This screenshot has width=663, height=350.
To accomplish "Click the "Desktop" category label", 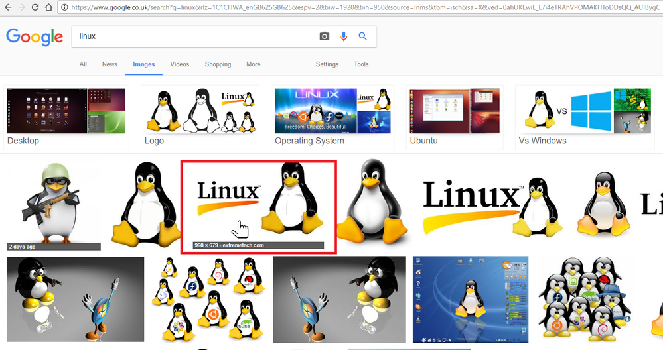I will tap(23, 141).
